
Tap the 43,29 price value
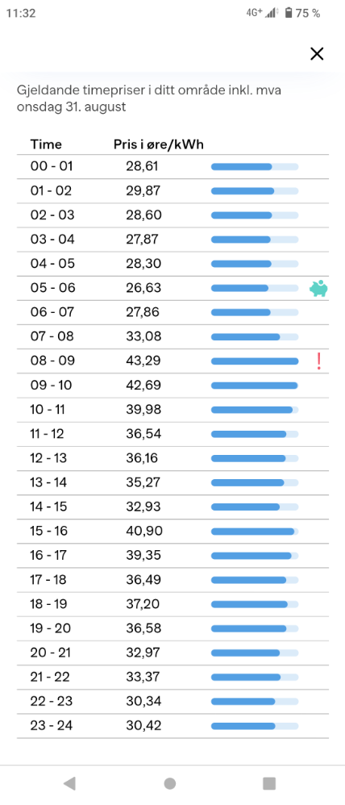coord(143,361)
